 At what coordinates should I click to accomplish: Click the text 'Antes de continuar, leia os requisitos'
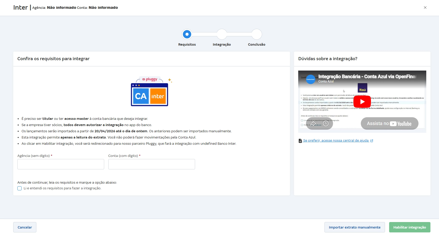tap(67, 183)
